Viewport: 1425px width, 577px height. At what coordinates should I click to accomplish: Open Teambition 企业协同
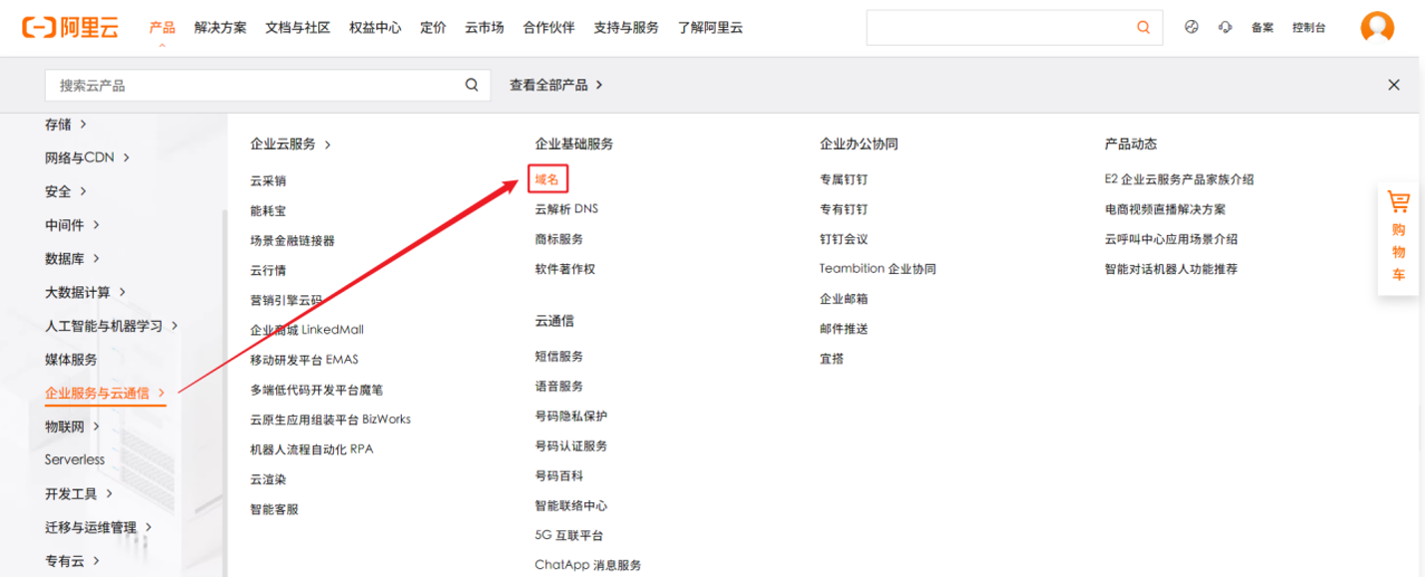[878, 269]
